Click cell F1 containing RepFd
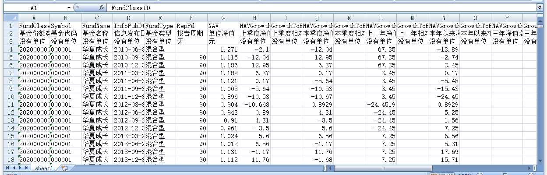 click(192, 26)
